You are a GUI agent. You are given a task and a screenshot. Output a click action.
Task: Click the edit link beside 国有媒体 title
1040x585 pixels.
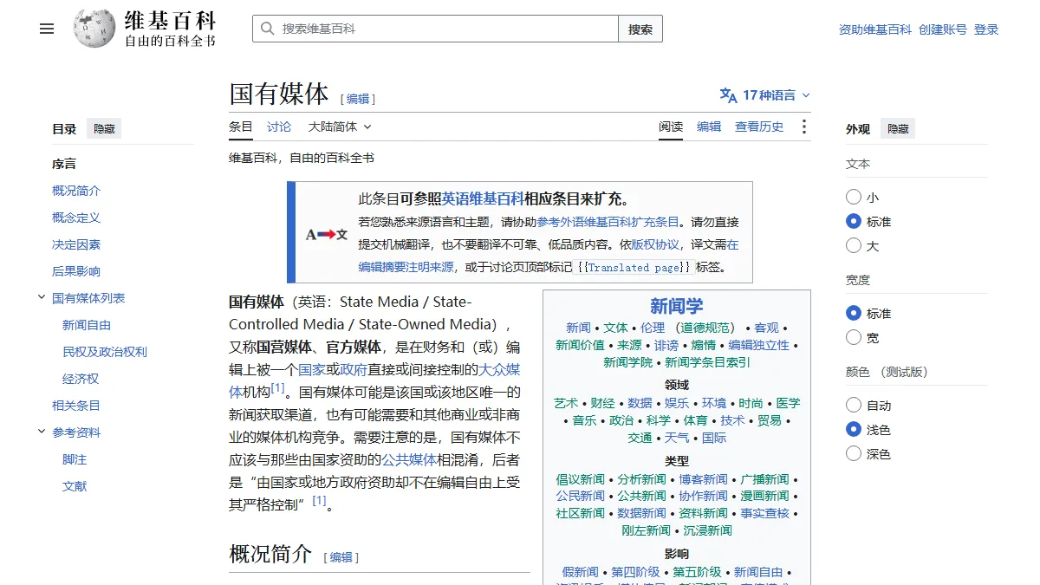click(358, 99)
